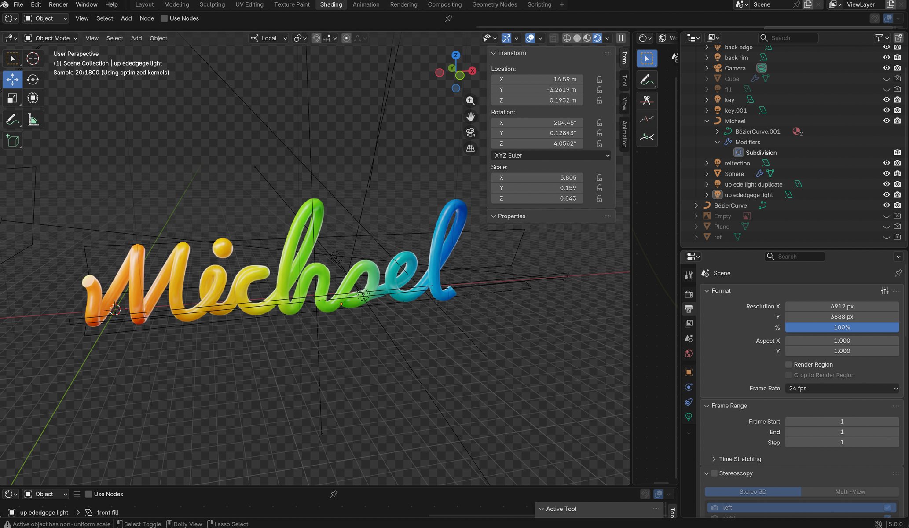Viewport: 909px width, 528px height.
Task: Switch to the Geometry Nodes workspace tab
Action: coord(494,4)
